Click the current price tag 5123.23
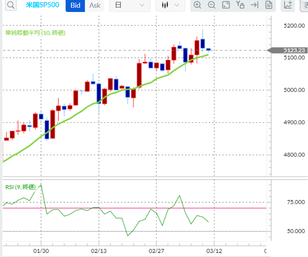Image resolution: width=308 pixels, height=257 pixels. tap(287, 50)
